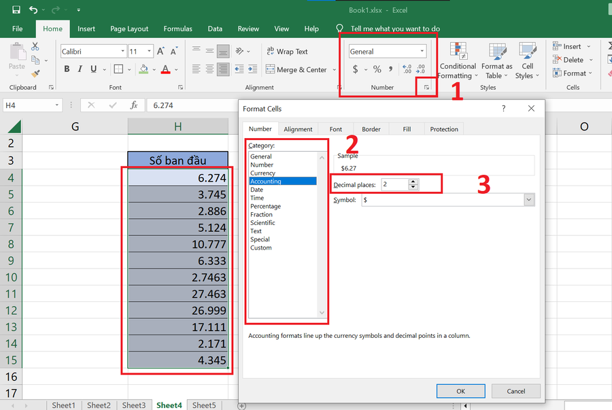
Task: Open the text orientation tool
Action: tap(239, 51)
